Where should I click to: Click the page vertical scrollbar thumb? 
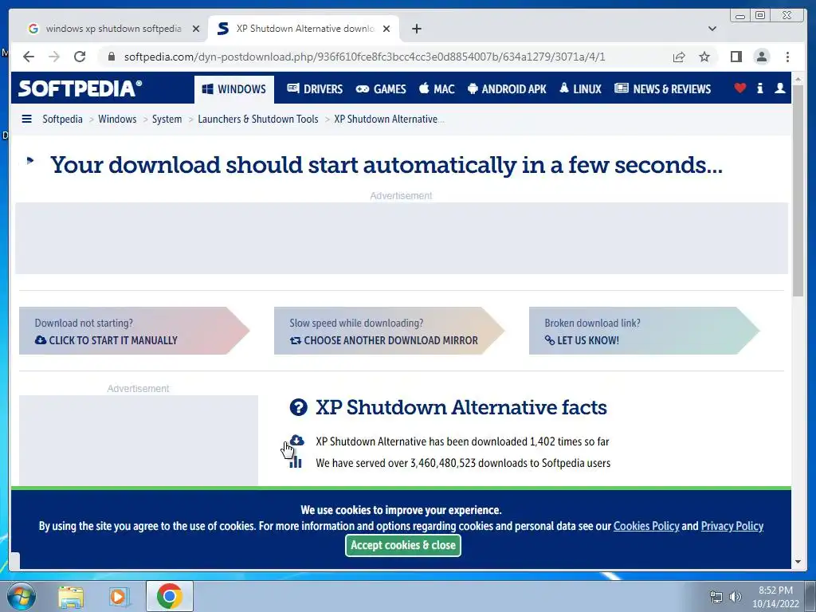coord(798,190)
